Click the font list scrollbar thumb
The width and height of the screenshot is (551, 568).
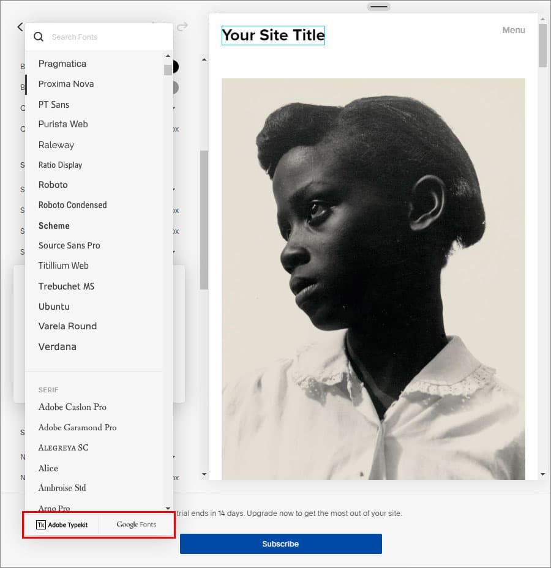click(x=168, y=70)
